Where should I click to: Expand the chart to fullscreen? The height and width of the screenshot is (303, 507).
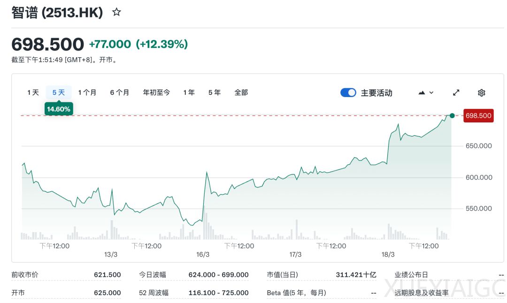tap(456, 92)
